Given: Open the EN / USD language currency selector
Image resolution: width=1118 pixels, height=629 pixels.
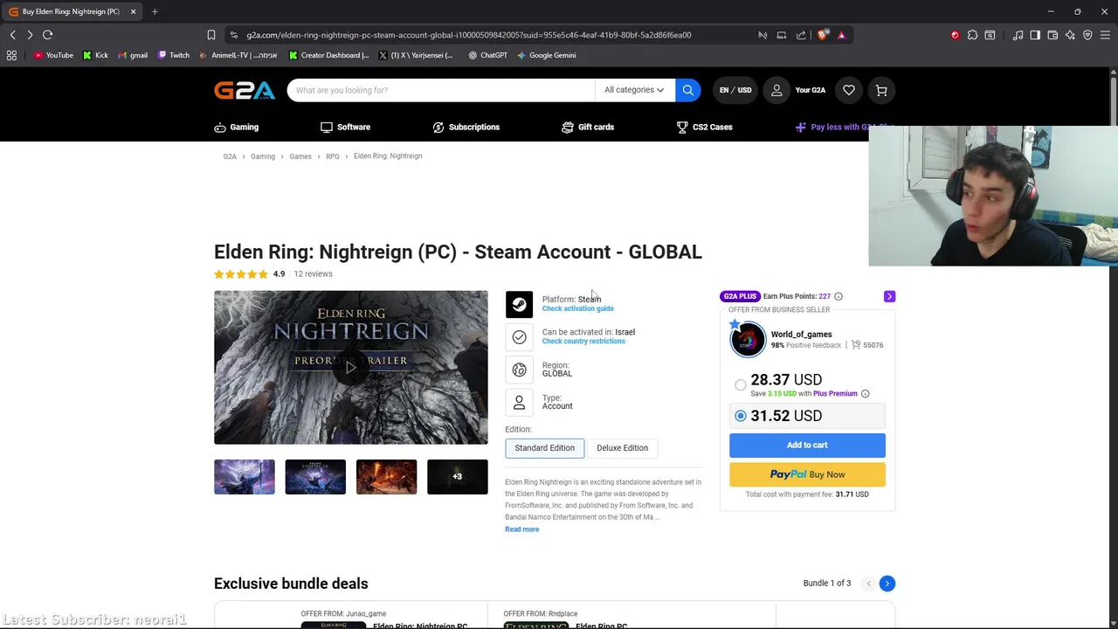Looking at the screenshot, I should tap(735, 90).
